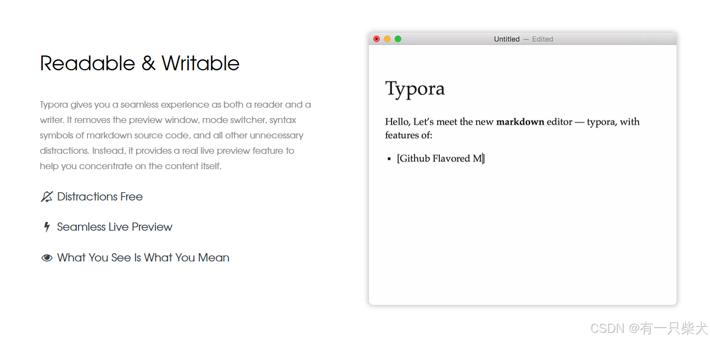Click the Seamless Live Preview label
The image size is (710, 340).
(115, 227)
